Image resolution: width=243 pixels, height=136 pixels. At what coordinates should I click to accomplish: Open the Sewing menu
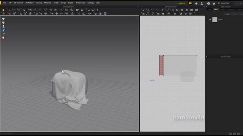[x=39, y=3]
